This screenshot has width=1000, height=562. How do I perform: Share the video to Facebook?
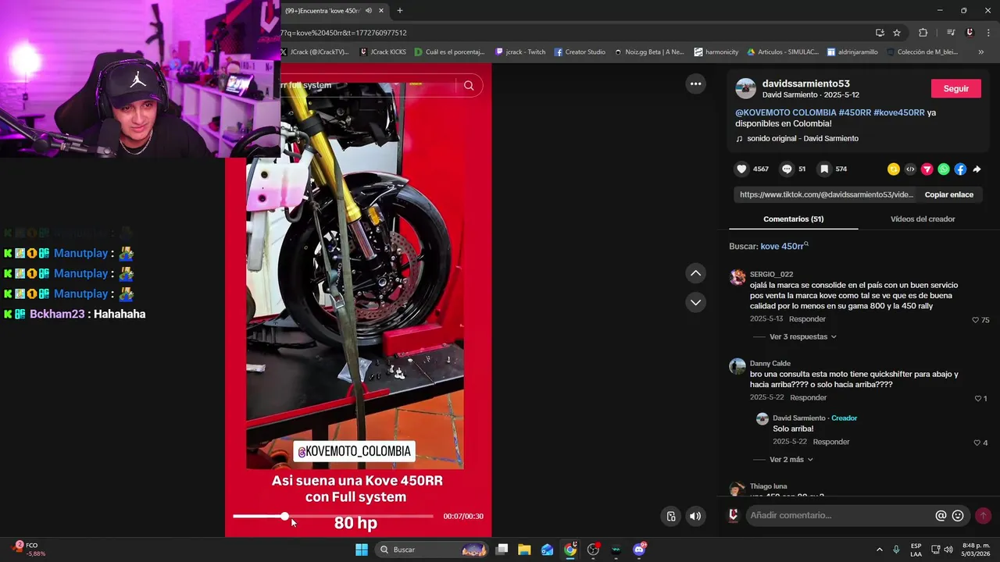click(x=960, y=169)
